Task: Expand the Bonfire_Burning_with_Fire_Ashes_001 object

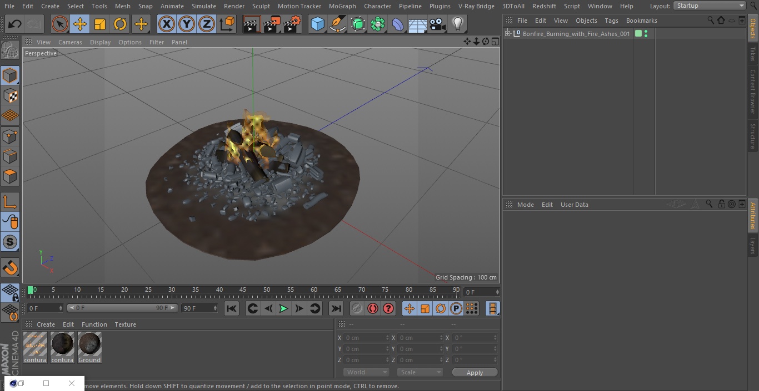Action: (507, 34)
